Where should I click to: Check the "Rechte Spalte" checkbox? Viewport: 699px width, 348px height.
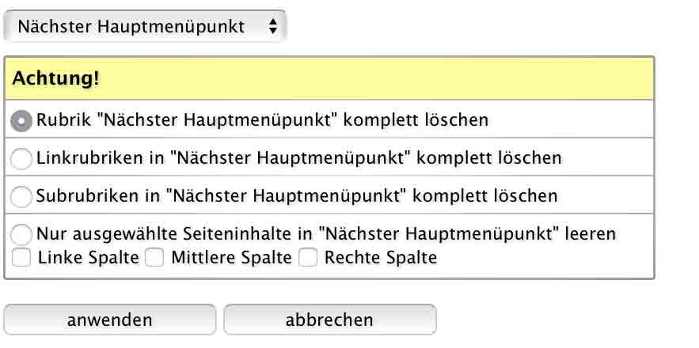click(x=308, y=258)
